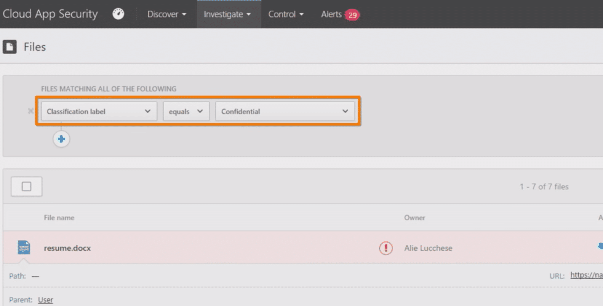The width and height of the screenshot is (603, 306).
Task: Click the Cloud App Security title
Action: tap(50, 14)
